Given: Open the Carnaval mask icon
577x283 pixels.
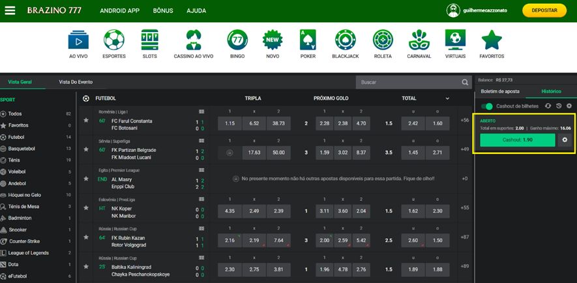Looking at the screenshot, I should point(419,40).
